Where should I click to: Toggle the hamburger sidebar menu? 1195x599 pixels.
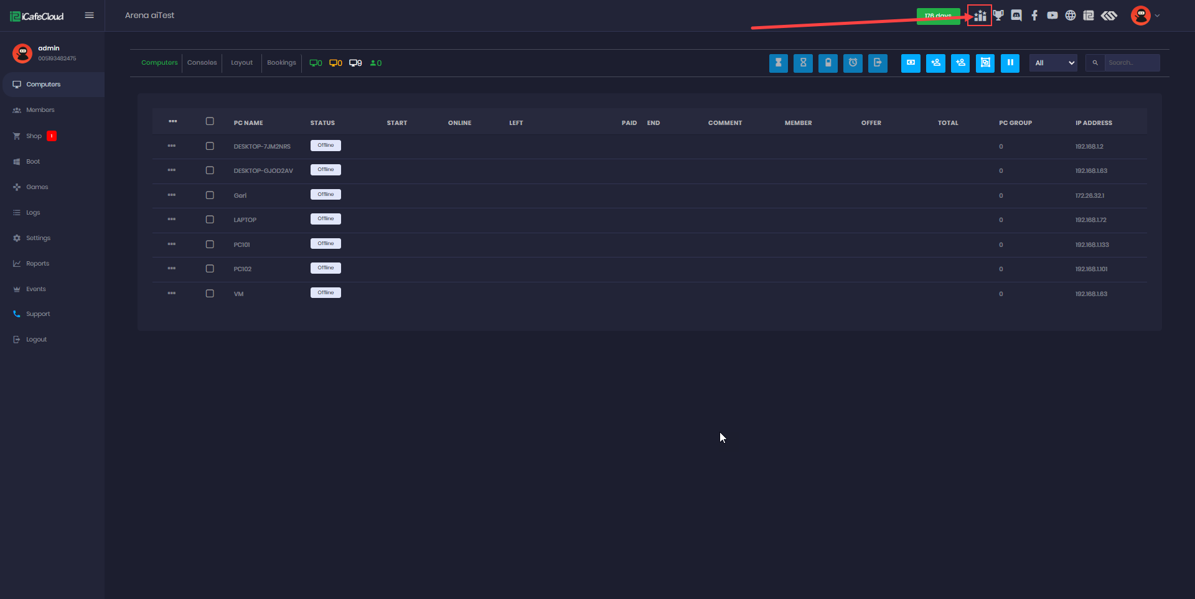point(89,16)
